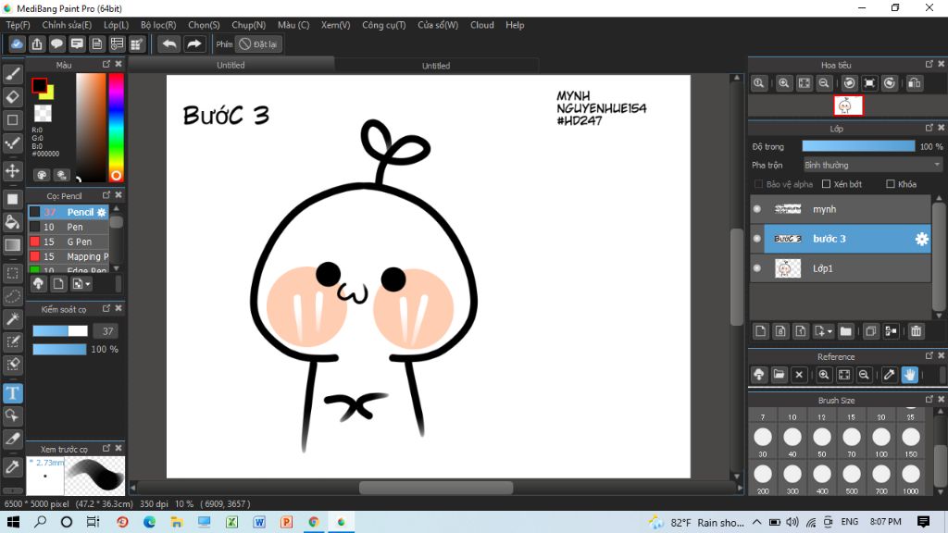This screenshot has height=533, width=948.
Task: Click the Navigator preview thumbnail
Action: pyautogui.click(x=848, y=105)
